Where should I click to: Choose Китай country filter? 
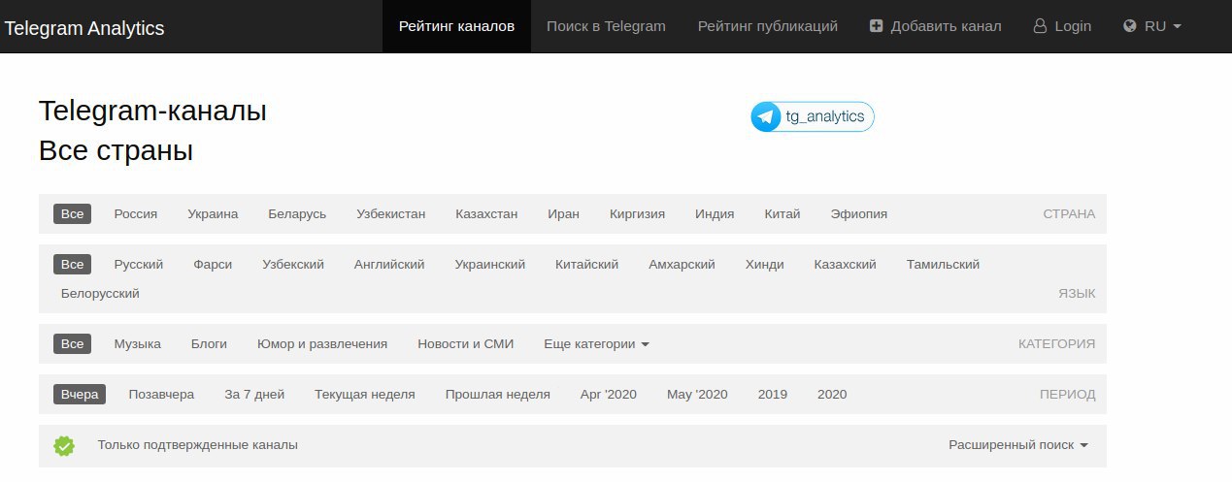coord(782,213)
